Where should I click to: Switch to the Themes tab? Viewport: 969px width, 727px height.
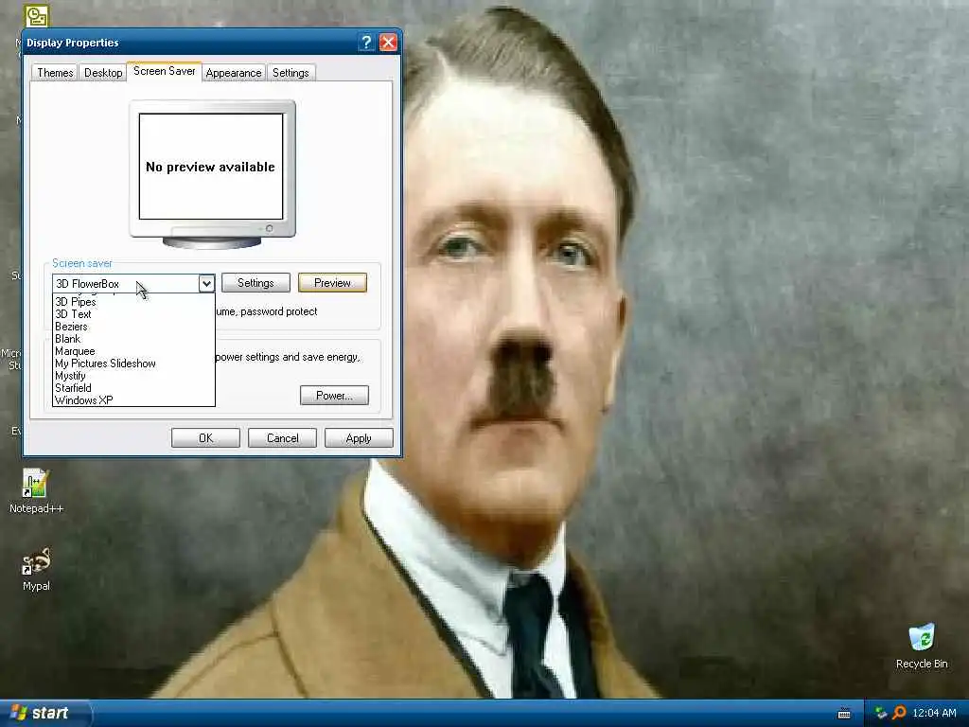[x=55, y=73]
